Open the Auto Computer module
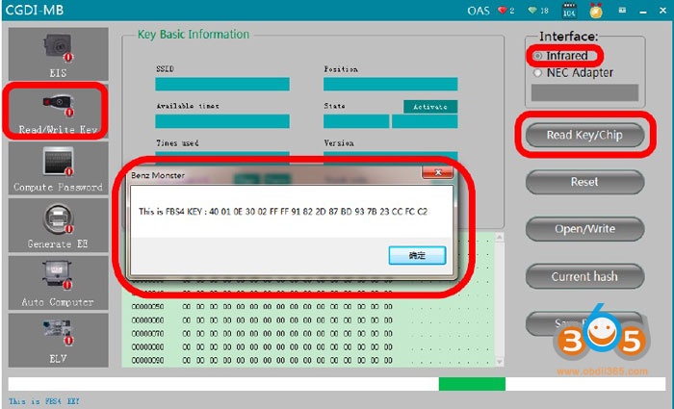This screenshot has width=674, height=409. pos(58,283)
